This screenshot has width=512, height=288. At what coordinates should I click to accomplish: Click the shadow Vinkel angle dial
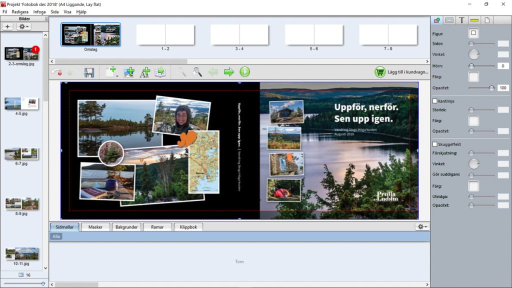tap(474, 163)
